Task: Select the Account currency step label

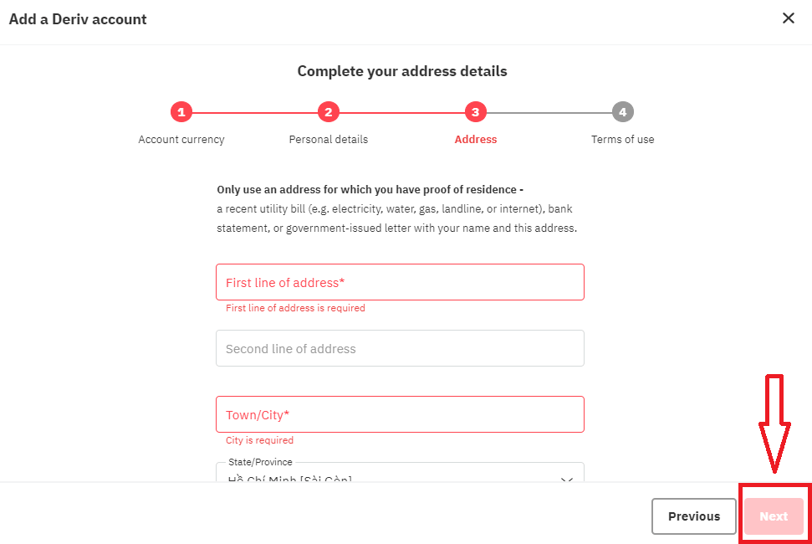Action: coord(181,139)
